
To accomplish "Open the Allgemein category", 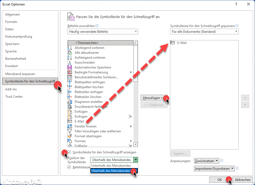I will pyautogui.click(x=30, y=14).
